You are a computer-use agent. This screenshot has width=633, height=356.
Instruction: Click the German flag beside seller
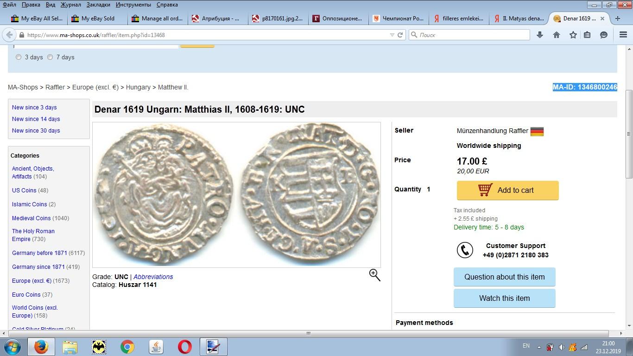(537, 131)
